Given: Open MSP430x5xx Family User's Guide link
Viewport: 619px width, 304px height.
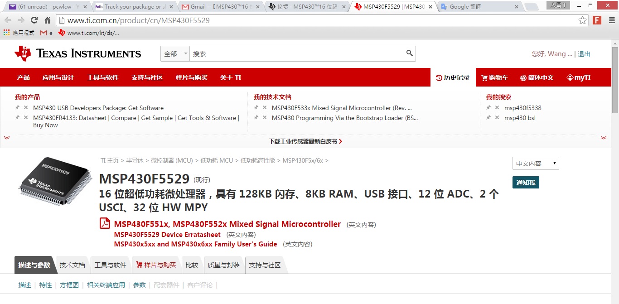Looking at the screenshot, I should coord(195,244).
